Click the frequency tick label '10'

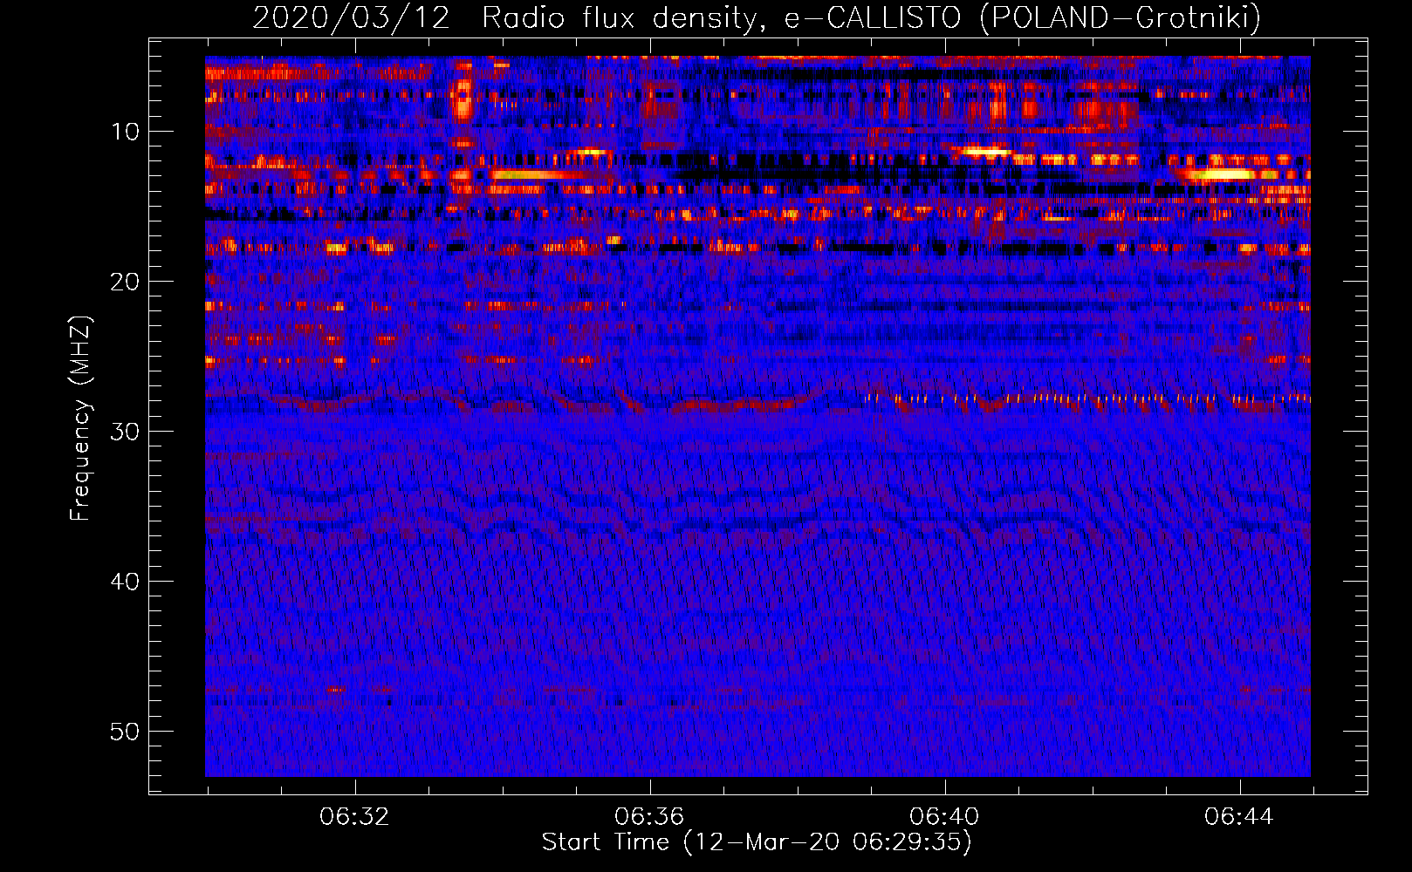(125, 132)
